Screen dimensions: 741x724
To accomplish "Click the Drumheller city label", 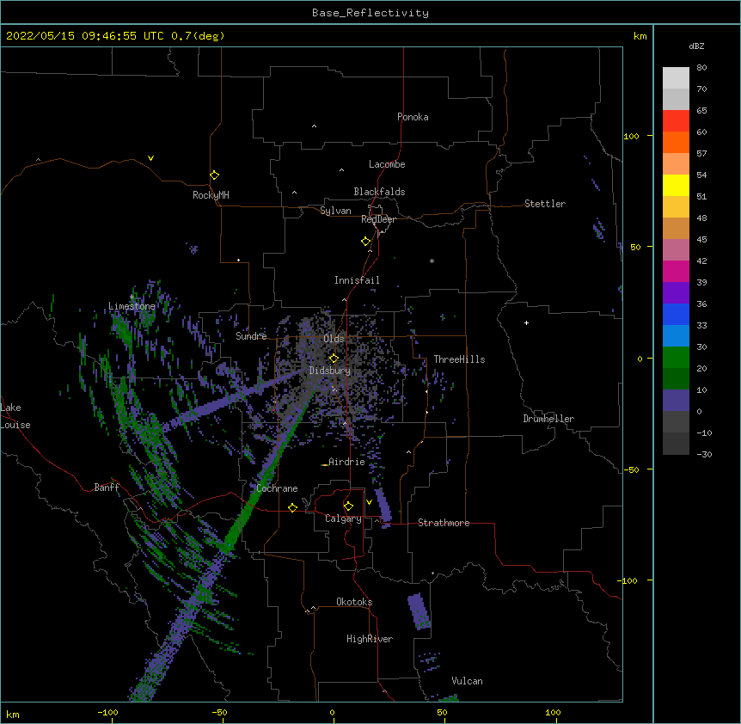I will pyautogui.click(x=548, y=419).
